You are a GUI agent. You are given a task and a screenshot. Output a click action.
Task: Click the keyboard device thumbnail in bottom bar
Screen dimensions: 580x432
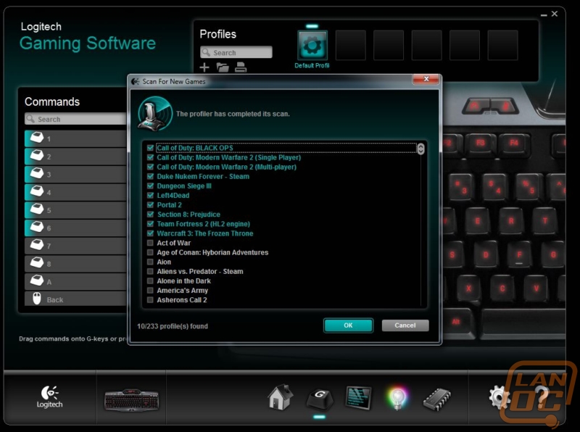coord(132,400)
